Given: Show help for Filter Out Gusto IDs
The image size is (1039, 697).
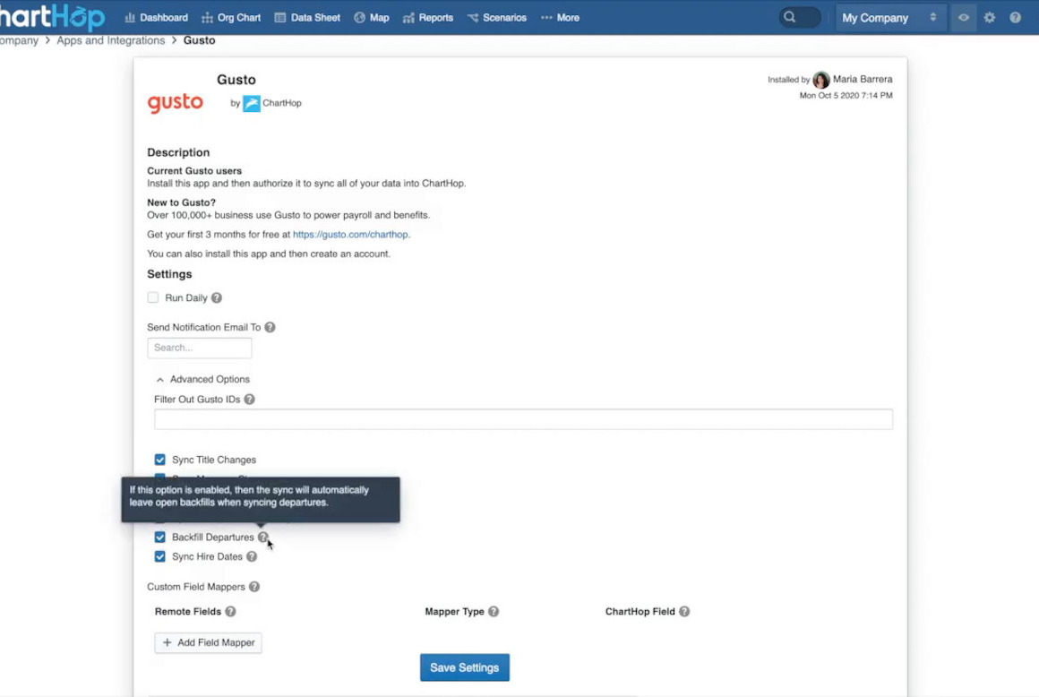Looking at the screenshot, I should 249,400.
